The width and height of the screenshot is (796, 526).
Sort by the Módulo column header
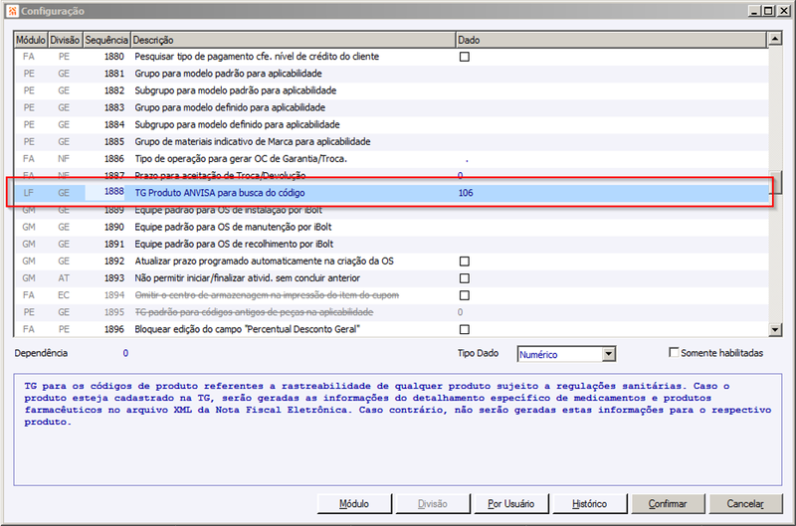tap(31, 40)
